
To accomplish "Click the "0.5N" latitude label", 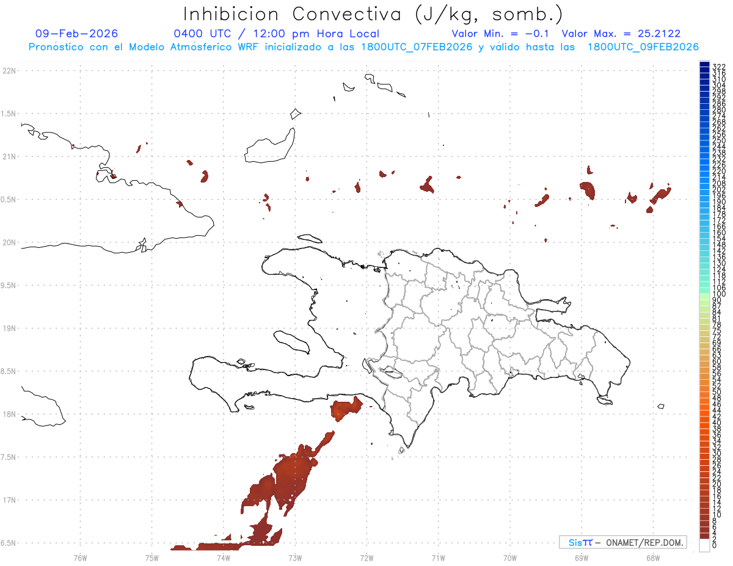I will [9, 200].
